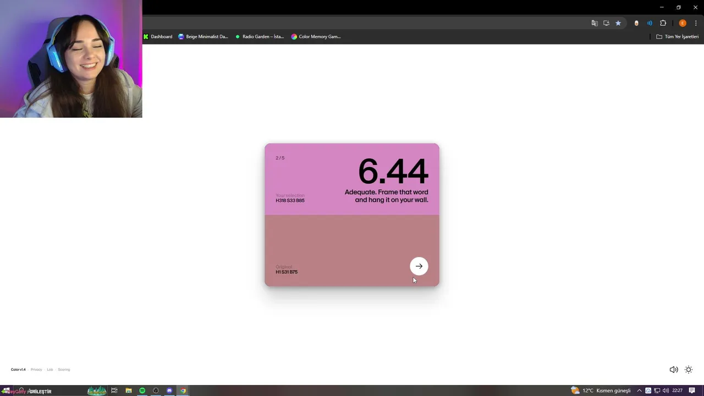704x396 pixels.
Task: Click the bookmark star icon
Action: point(618,23)
